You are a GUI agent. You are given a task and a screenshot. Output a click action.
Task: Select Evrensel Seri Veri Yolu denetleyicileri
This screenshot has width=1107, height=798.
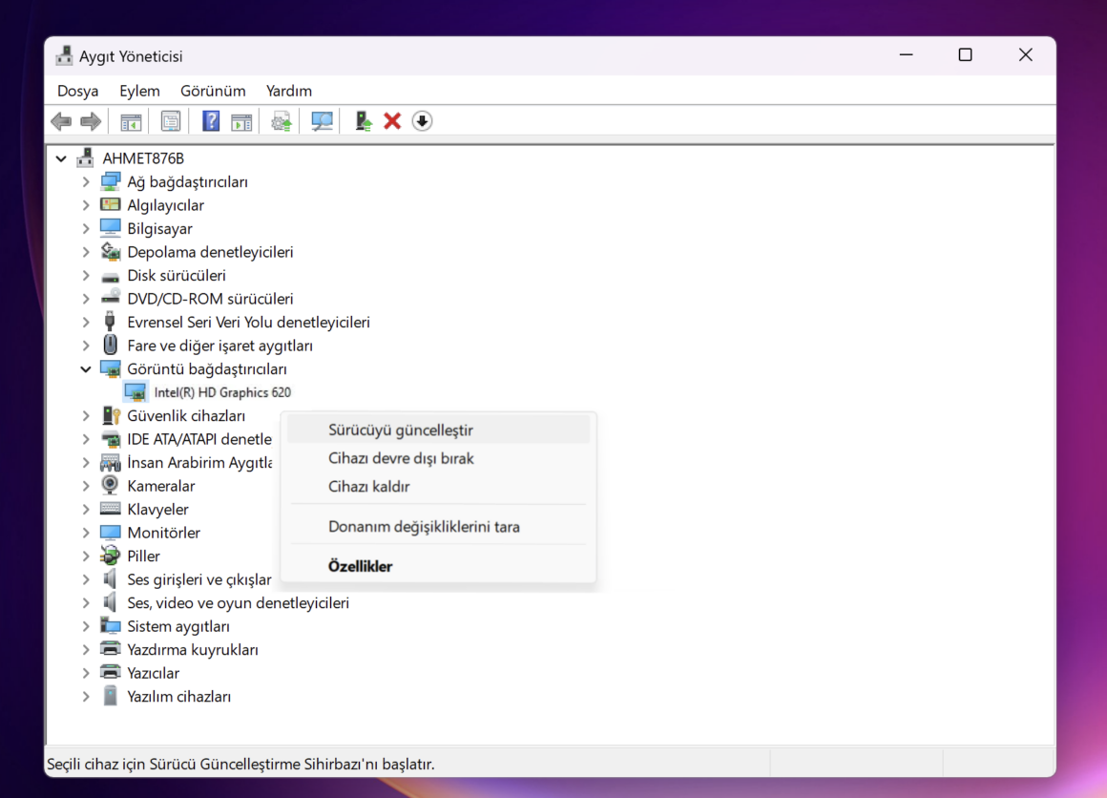(x=248, y=322)
